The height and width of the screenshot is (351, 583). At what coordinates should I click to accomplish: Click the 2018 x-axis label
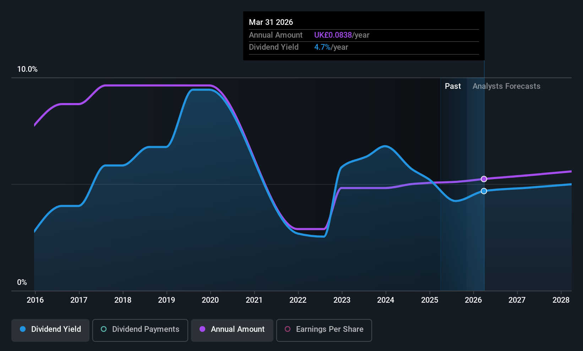point(123,300)
